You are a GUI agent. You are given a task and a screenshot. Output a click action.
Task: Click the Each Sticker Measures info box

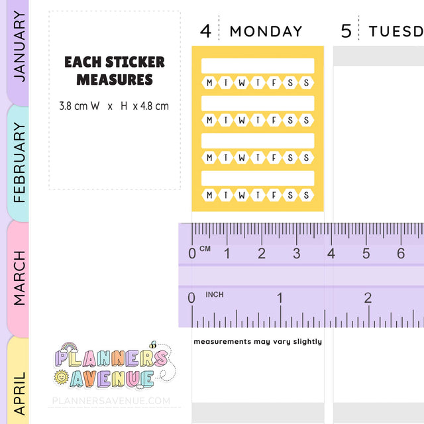[115, 99]
